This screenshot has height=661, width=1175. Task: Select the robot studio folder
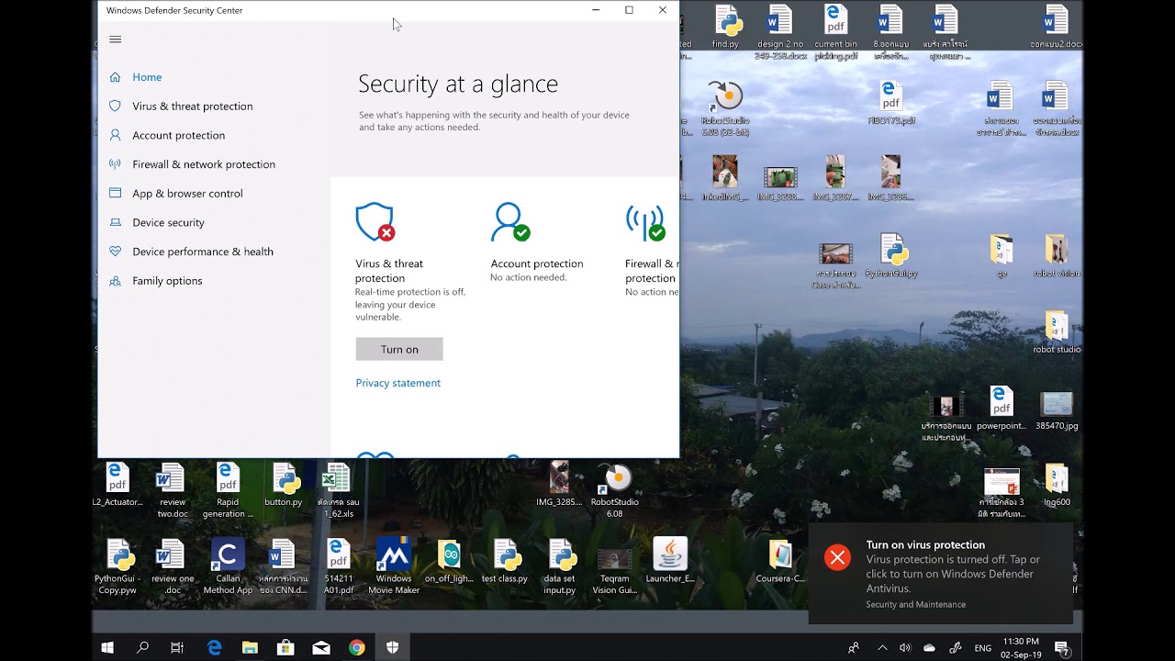coord(1057,332)
